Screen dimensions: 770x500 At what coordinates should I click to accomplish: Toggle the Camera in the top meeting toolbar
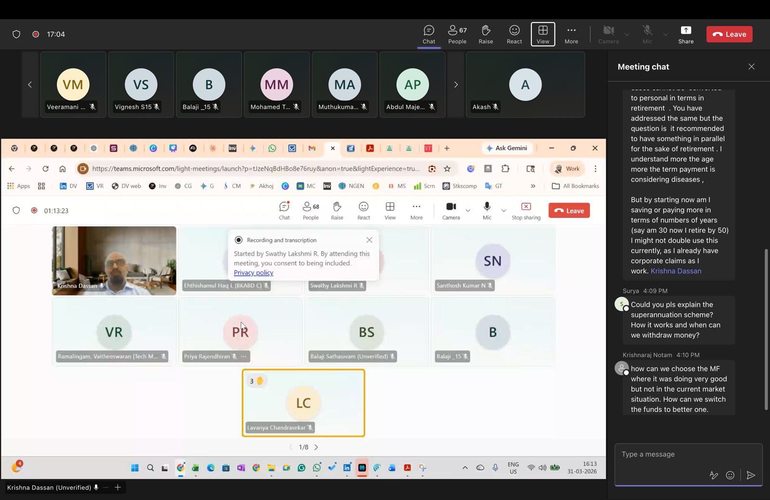click(x=608, y=34)
